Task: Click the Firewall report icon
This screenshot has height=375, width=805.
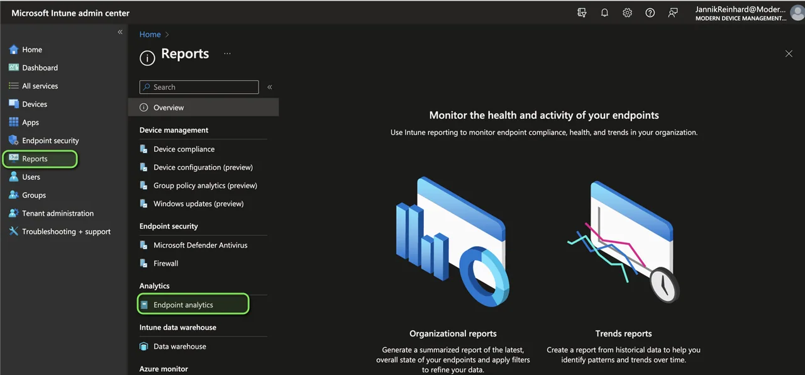Action: click(143, 264)
